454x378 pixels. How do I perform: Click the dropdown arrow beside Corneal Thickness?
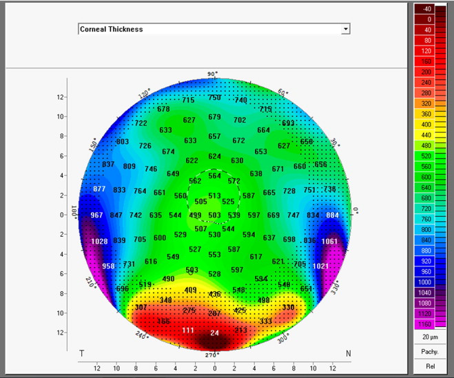point(346,30)
